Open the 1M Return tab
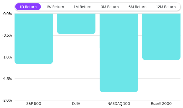Screen dimensions: 183x108 pos(82,7)
